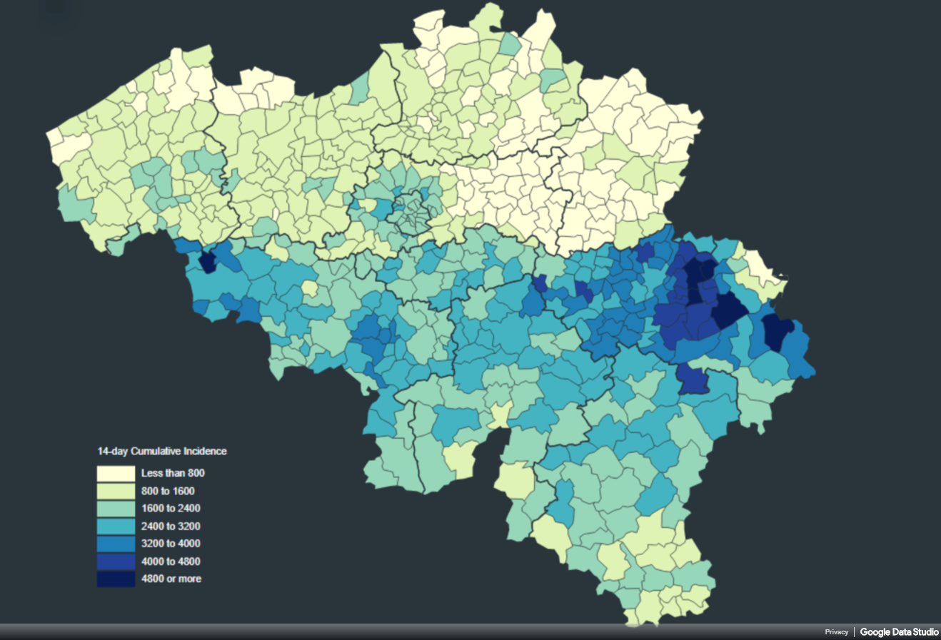941x640 pixels.
Task: Click the '1600 to 2400' legend label text
Action: click(x=171, y=509)
